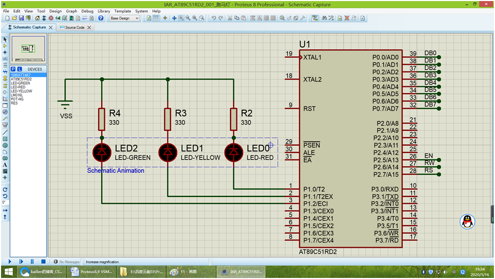The height and width of the screenshot is (279, 495).
Task: Toggle the wire autorouter icon
Action: [x=315, y=19]
